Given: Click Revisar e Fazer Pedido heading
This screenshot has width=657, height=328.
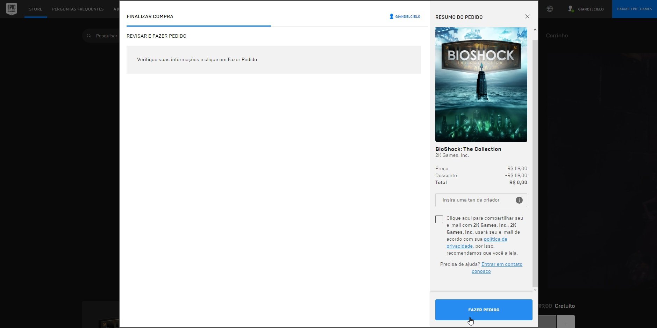Looking at the screenshot, I should tap(156, 36).
